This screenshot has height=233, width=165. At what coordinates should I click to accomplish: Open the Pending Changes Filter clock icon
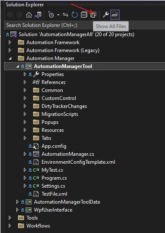click(51, 15)
